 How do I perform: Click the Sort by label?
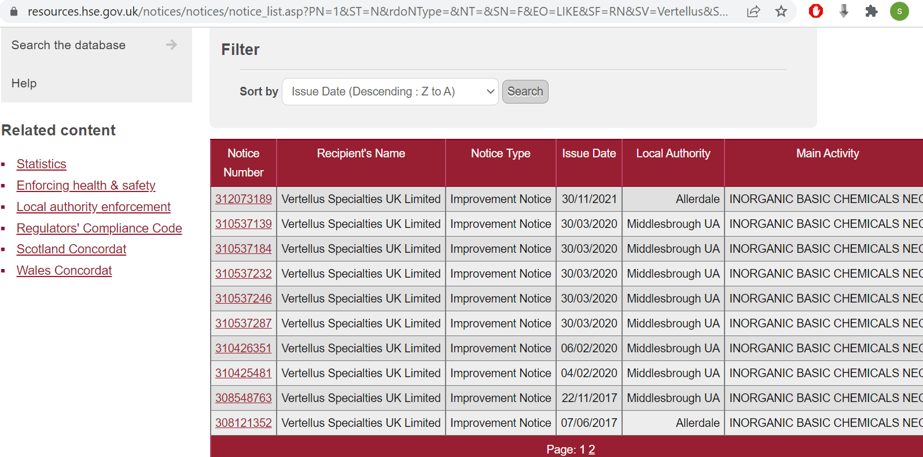pyautogui.click(x=259, y=91)
